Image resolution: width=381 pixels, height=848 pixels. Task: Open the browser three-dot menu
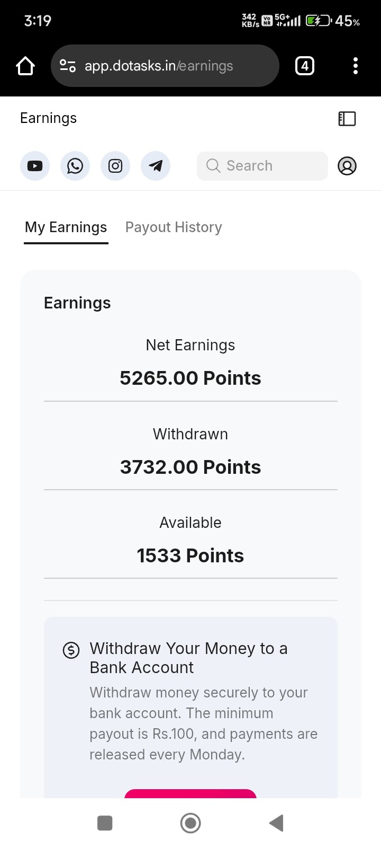click(x=356, y=66)
